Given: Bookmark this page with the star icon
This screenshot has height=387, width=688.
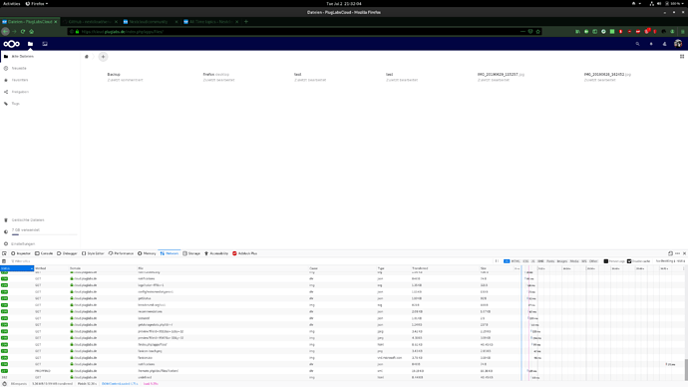Looking at the screenshot, I should click(538, 32).
